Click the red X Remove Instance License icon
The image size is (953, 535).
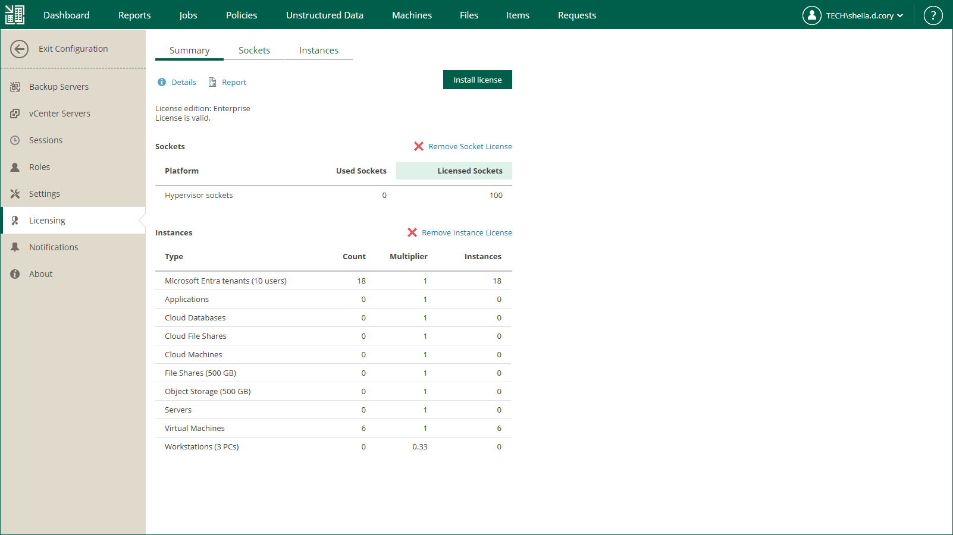(x=412, y=232)
